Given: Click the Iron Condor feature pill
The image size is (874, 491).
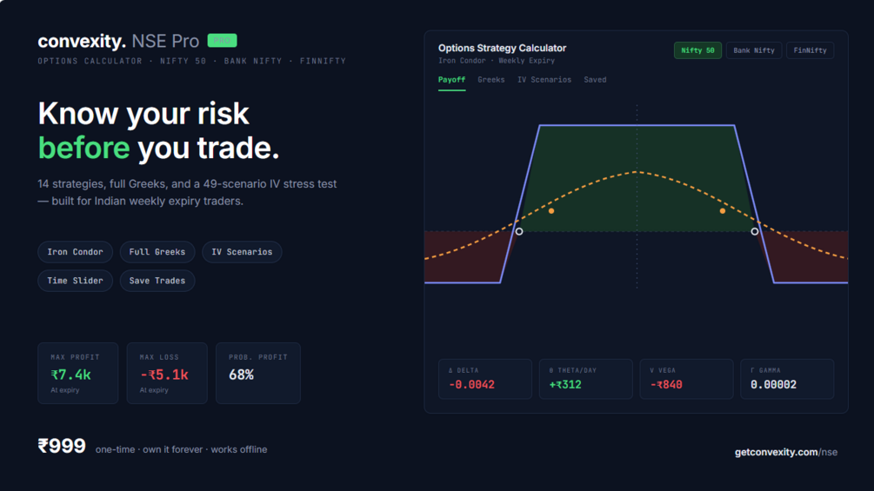Looking at the screenshot, I should point(76,252).
